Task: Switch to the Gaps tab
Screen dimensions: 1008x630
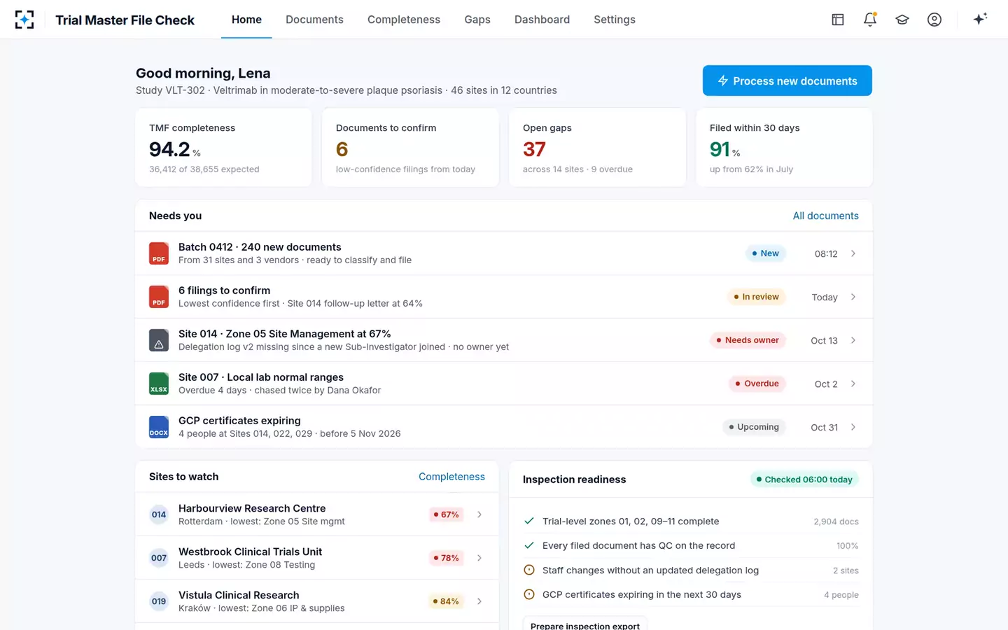Action: pyautogui.click(x=477, y=20)
